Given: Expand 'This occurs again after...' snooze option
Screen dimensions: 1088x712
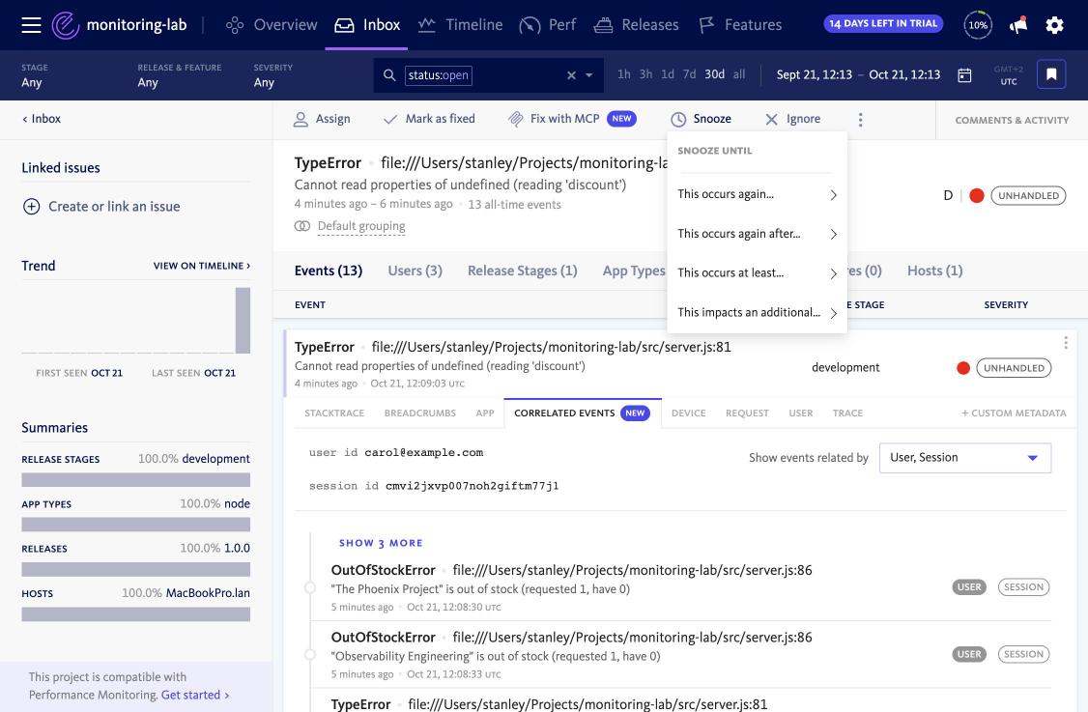Looking at the screenshot, I should point(757,234).
